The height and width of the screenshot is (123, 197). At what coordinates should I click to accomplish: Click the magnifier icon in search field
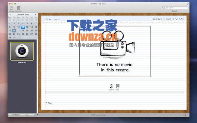163,8
